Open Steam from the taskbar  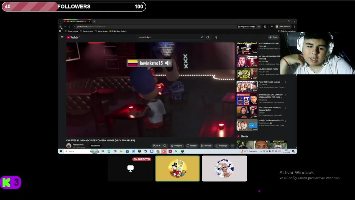[145, 151]
